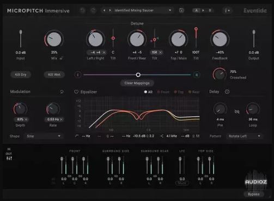This screenshot has width=274, height=201.
Task: Select the Top equalizer view
Action: pyautogui.click(x=179, y=92)
